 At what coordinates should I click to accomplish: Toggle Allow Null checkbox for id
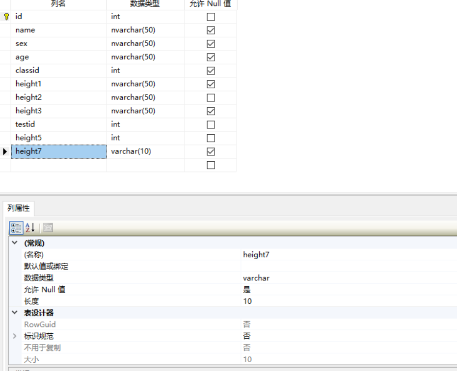[x=211, y=17]
